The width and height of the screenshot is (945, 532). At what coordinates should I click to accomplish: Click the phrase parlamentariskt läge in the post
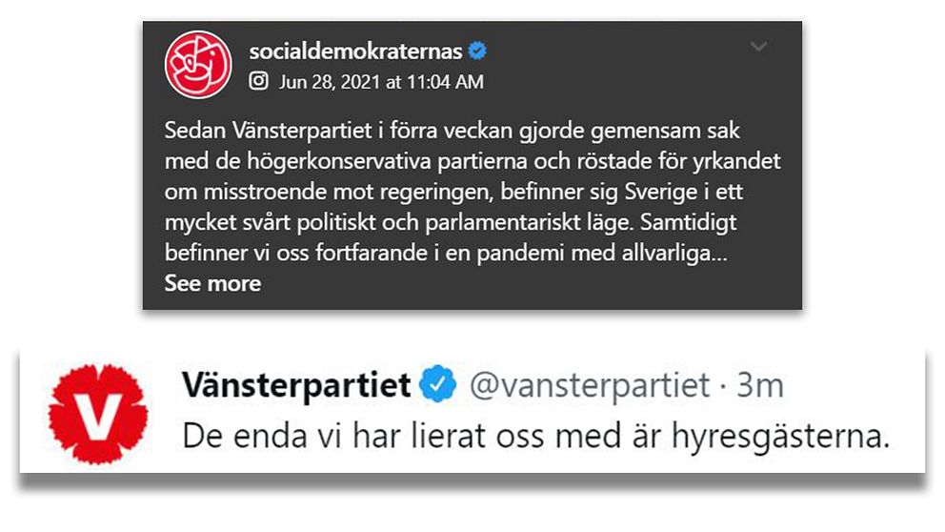pos(529,223)
